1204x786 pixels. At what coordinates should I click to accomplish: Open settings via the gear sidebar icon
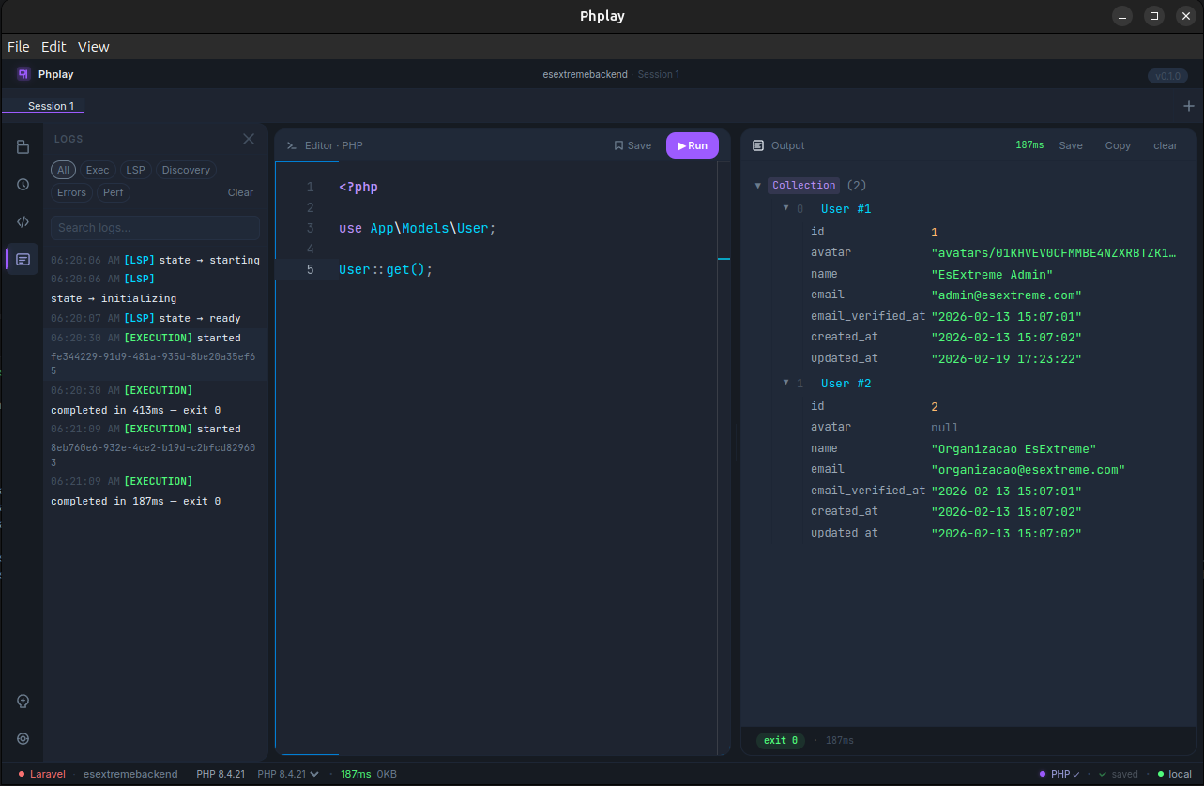[x=23, y=739]
